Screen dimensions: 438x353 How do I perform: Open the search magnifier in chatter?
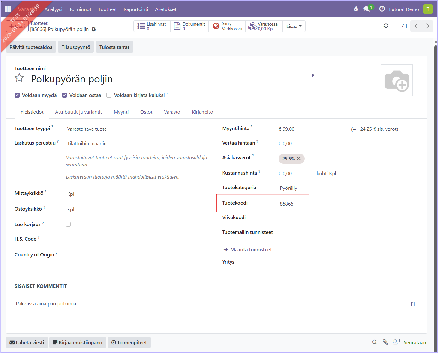[375, 342]
